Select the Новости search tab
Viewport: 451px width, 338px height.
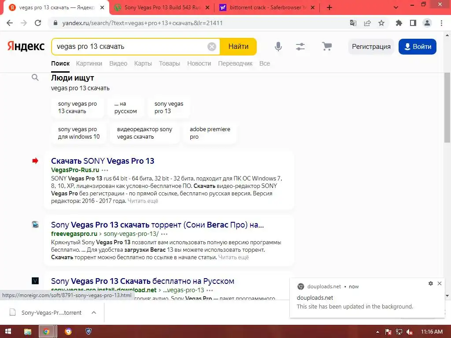pyautogui.click(x=199, y=63)
